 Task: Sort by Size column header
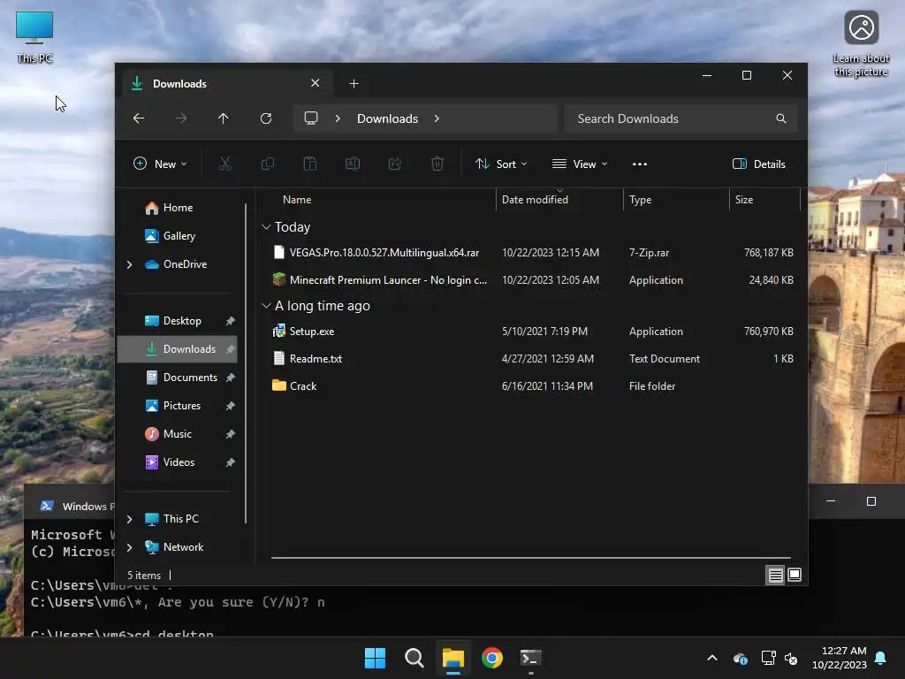click(x=764, y=200)
